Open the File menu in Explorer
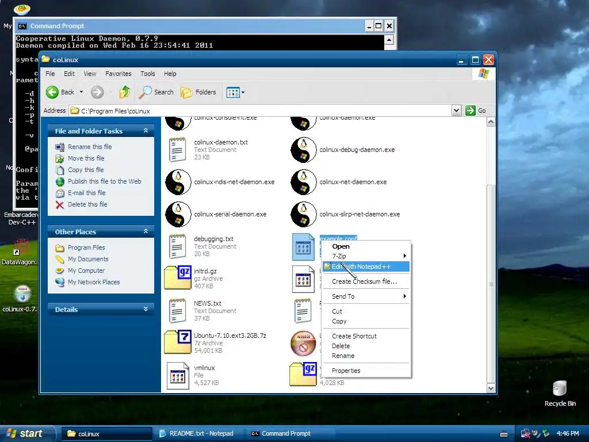The height and width of the screenshot is (442, 589). coord(50,74)
